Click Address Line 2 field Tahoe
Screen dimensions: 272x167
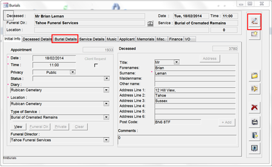click(195, 95)
